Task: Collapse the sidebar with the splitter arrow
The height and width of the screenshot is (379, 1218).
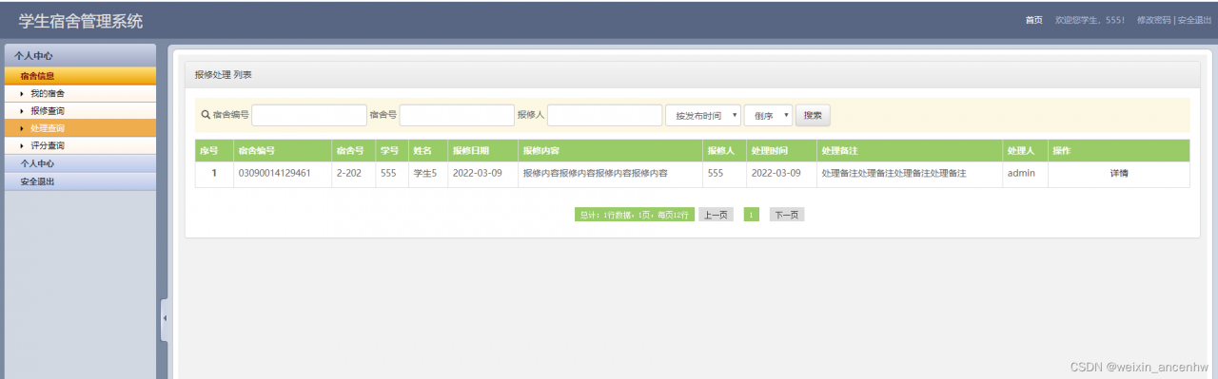Action: pyautogui.click(x=164, y=318)
